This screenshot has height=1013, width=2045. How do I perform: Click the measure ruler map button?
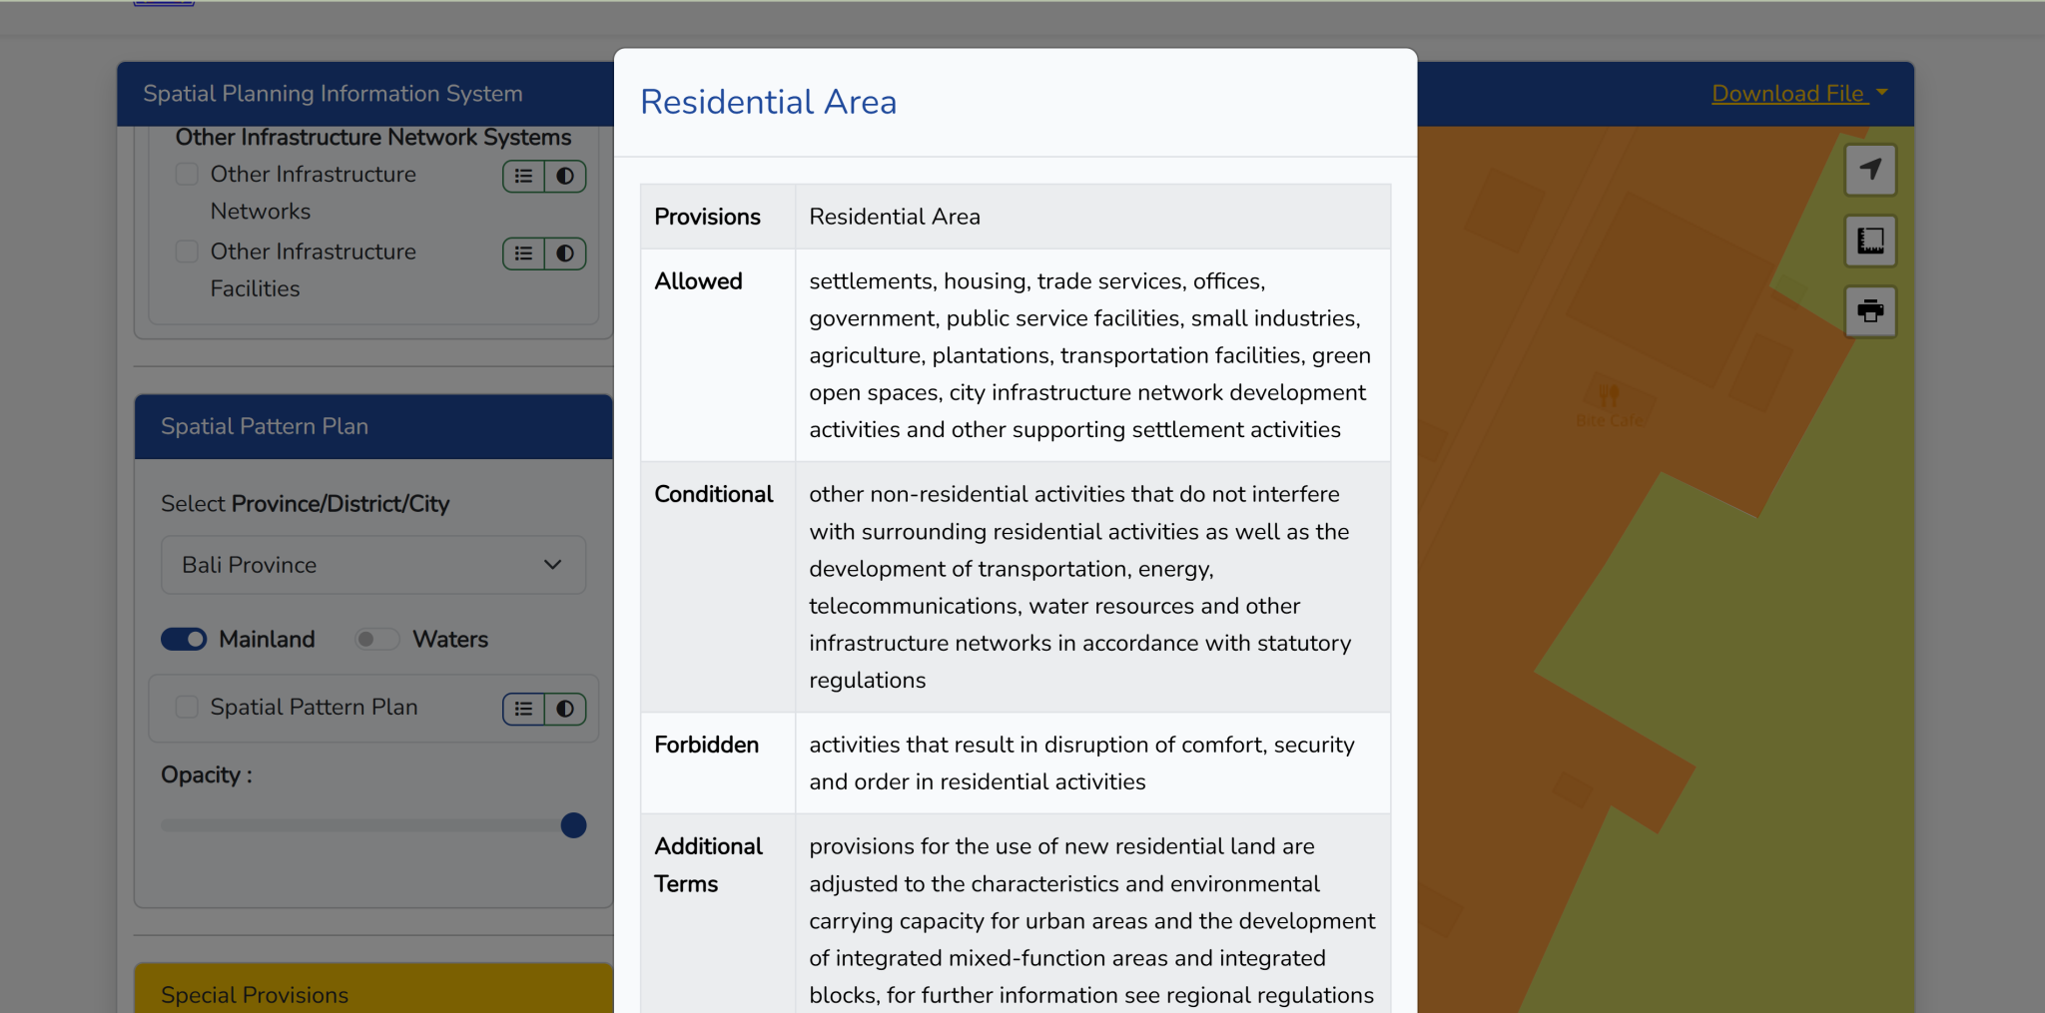(1870, 241)
